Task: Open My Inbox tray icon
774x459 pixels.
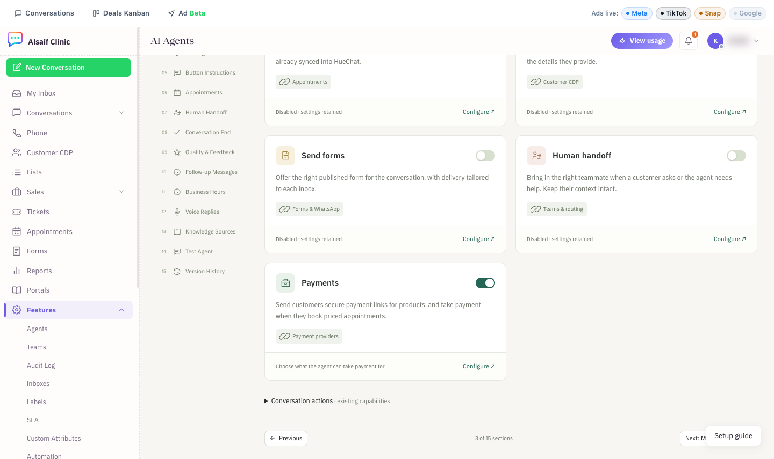Action: tap(17, 93)
